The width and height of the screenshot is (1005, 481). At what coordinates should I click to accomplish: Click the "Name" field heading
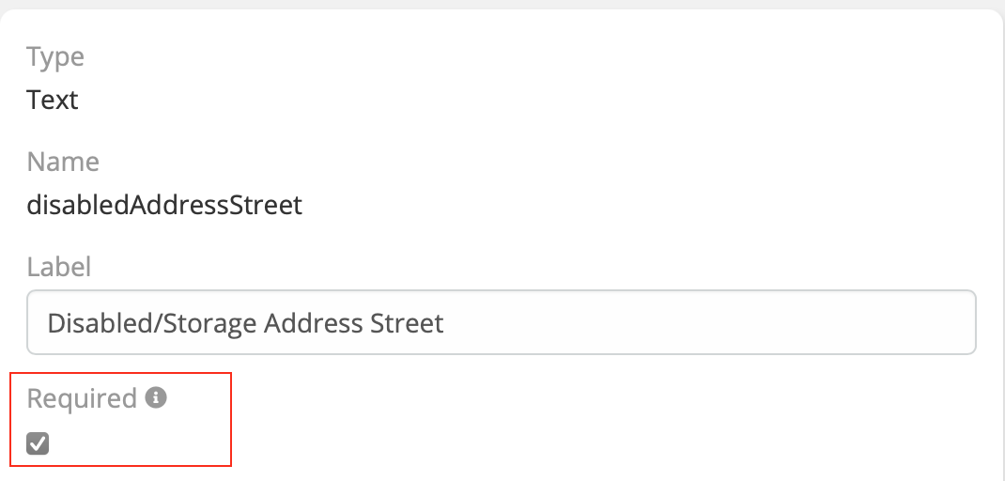pyautogui.click(x=63, y=162)
